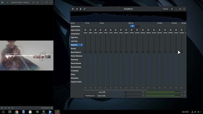The height and width of the screenshot is (114, 203).
Task: Click the calibration icon in PulseEffects header
Action: [73, 9]
